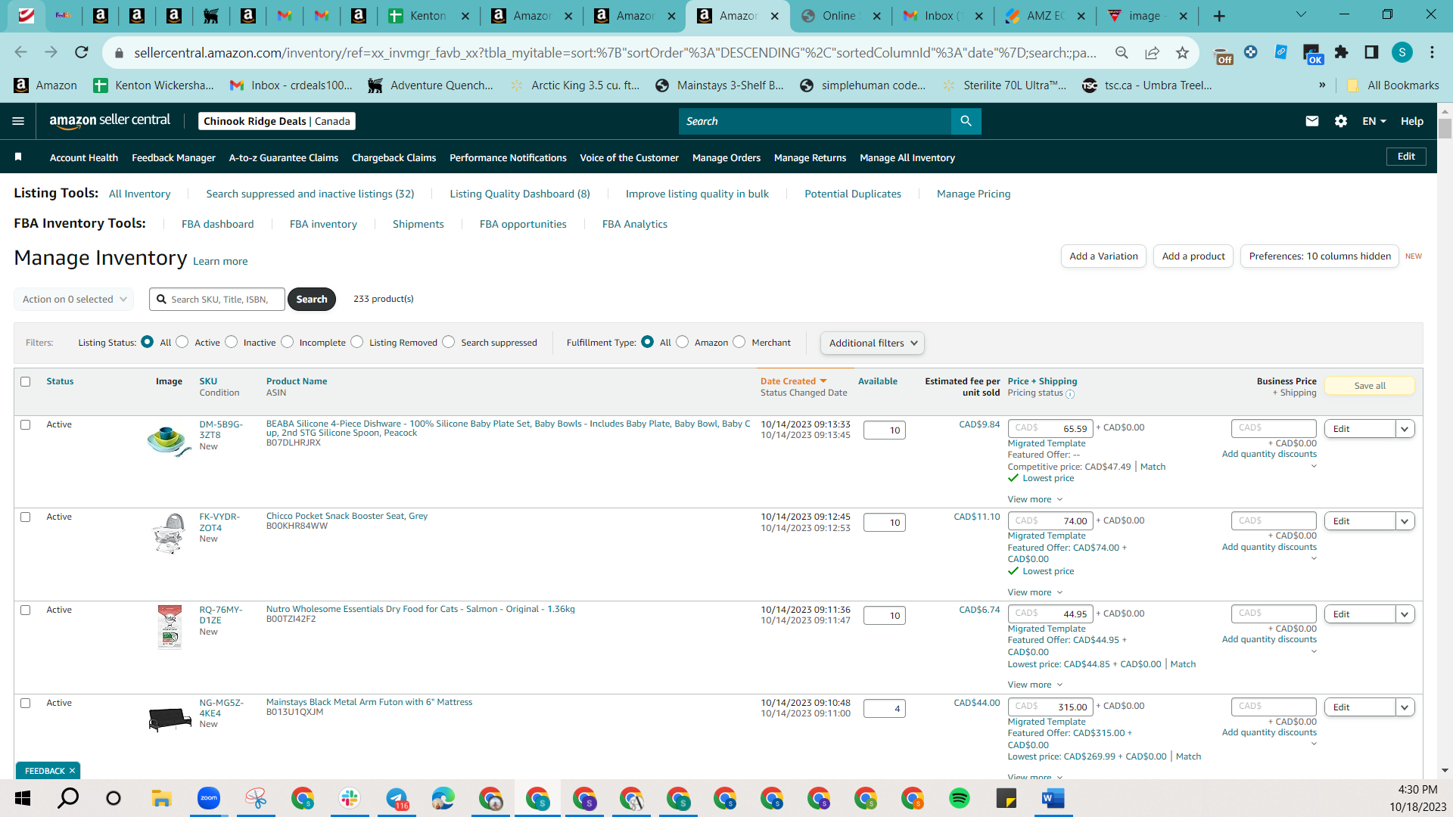Open the Action on 0 selected dropdown
This screenshot has height=817, width=1453.
pos(74,299)
